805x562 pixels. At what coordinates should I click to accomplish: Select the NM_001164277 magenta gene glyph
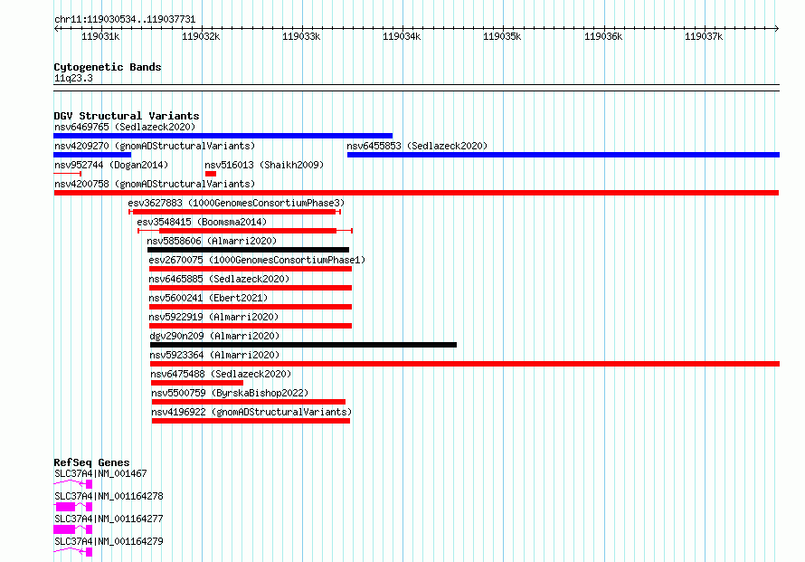tap(73, 529)
